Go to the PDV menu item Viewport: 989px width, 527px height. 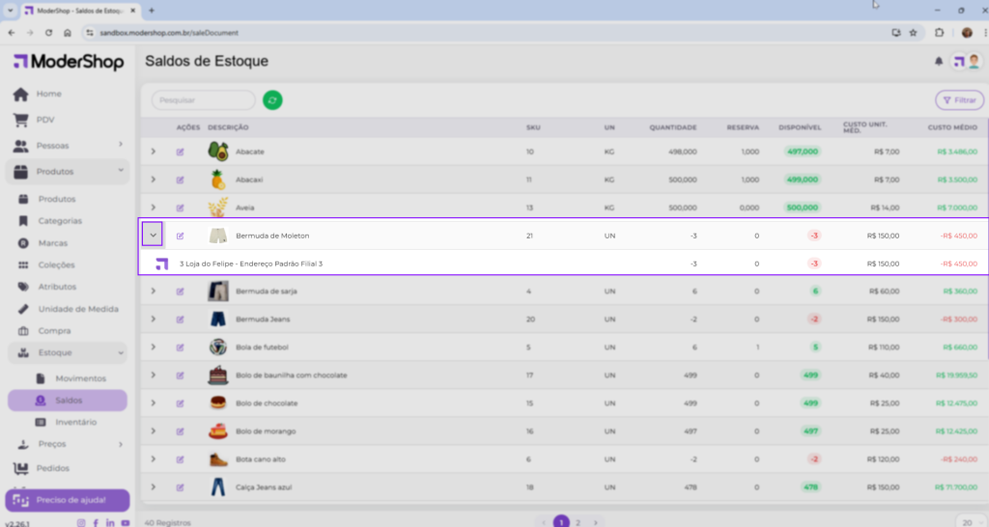pos(45,120)
